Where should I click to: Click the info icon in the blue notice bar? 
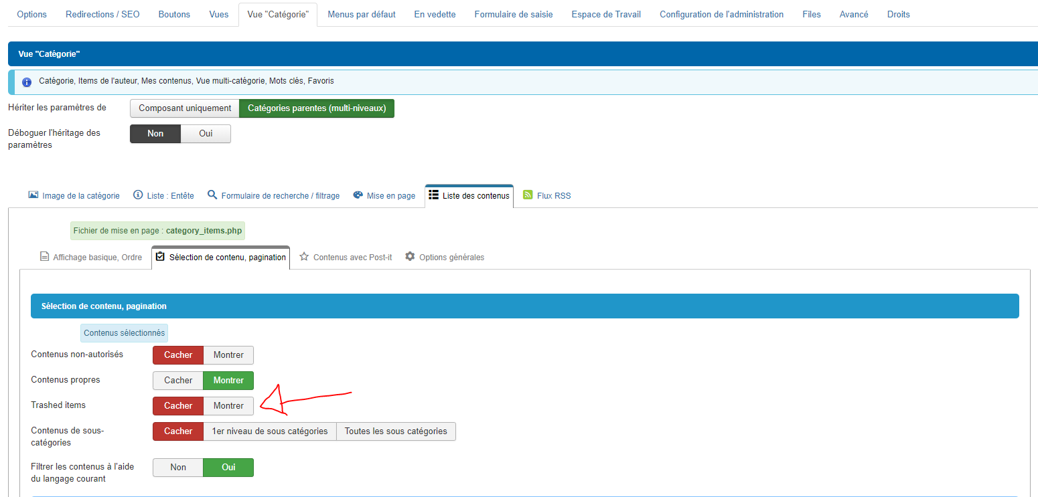pyautogui.click(x=27, y=82)
